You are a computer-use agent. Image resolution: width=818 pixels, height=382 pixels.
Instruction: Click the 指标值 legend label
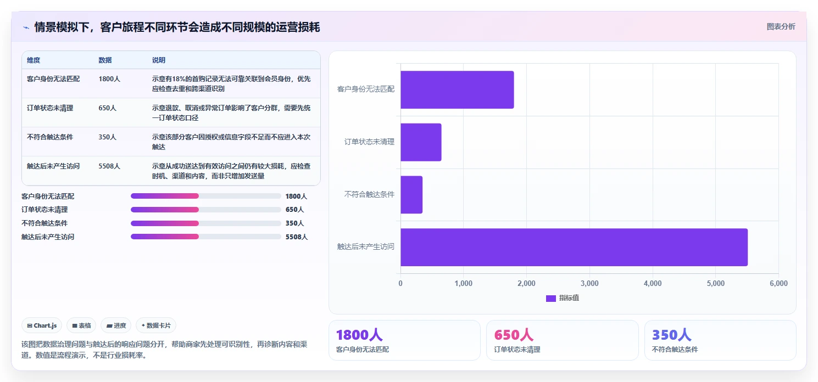click(569, 298)
